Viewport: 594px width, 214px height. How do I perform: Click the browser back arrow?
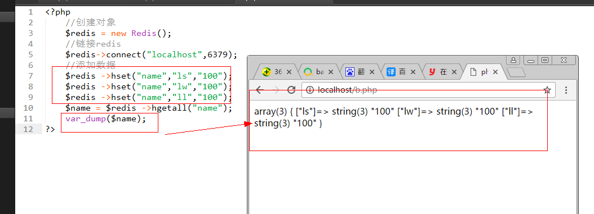[259, 90]
